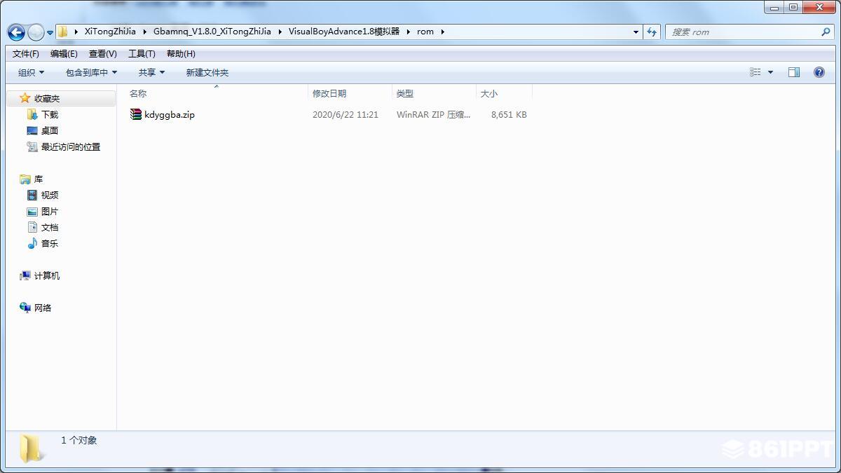Click the 库 libraries icon
Image resolution: width=841 pixels, height=473 pixels.
[x=25, y=179]
